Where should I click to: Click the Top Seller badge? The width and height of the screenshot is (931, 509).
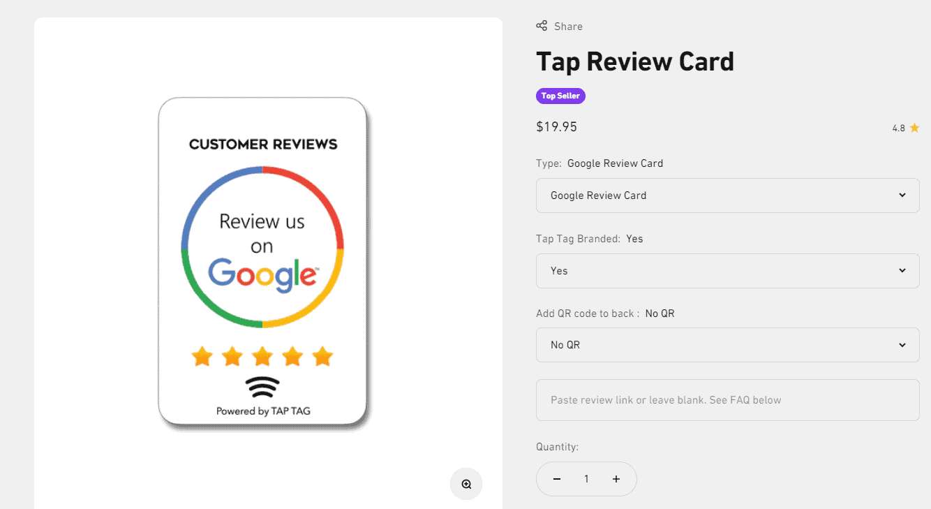560,96
